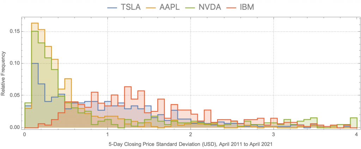
Task: Click the x-axis tick label 4
Action: (x=356, y=134)
